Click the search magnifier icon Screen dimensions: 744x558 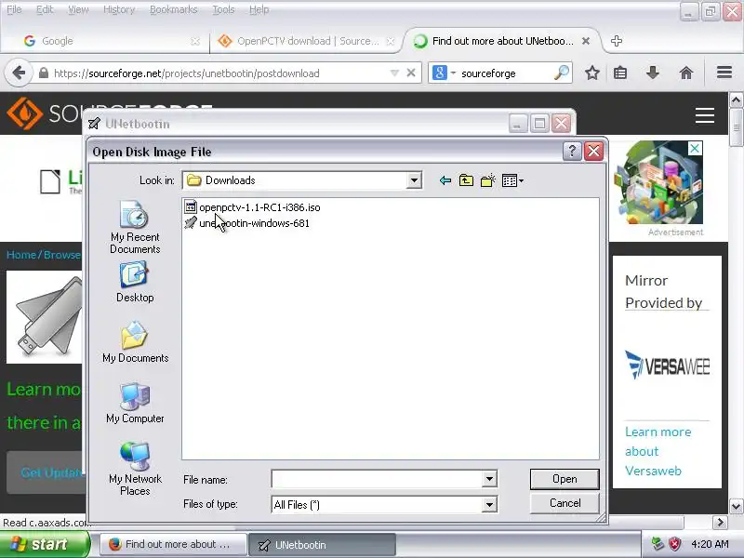(x=562, y=73)
